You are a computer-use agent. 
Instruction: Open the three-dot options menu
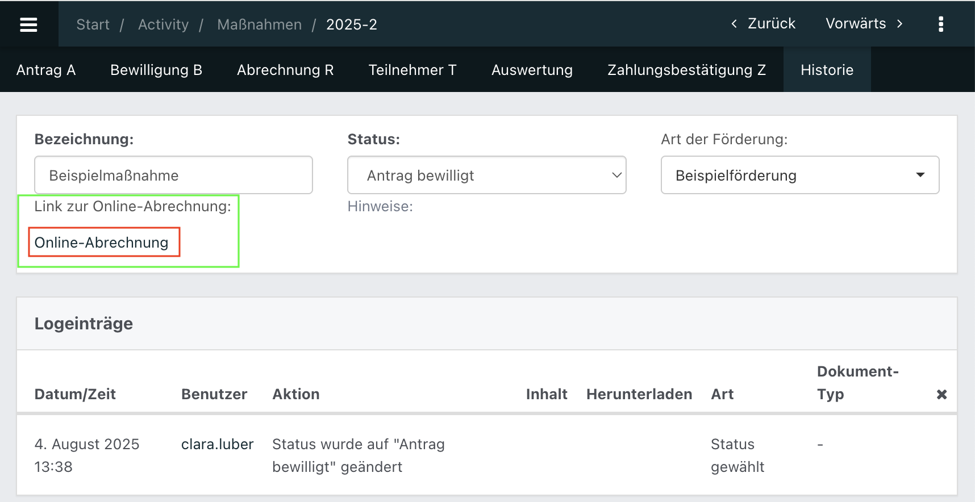[x=941, y=24]
